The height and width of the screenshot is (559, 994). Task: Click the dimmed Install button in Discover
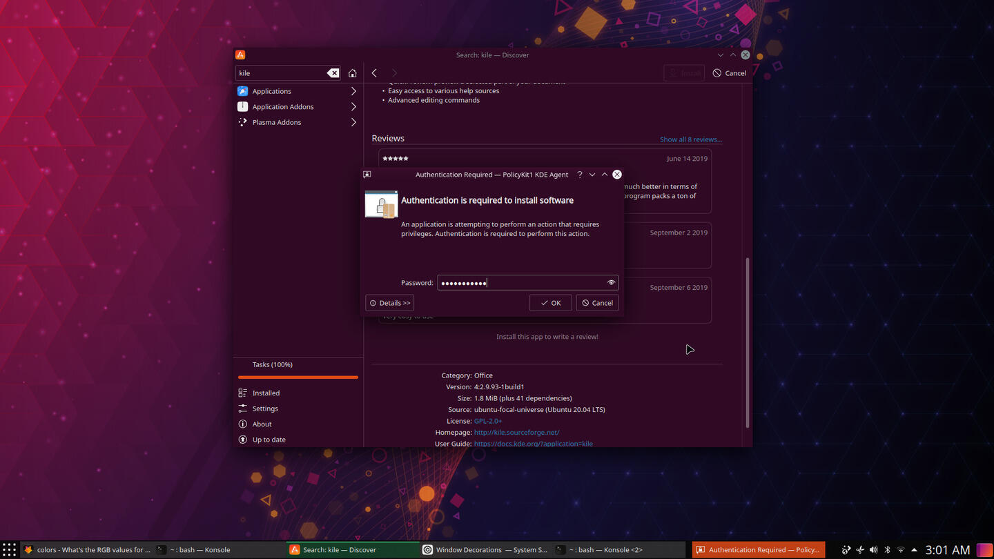point(684,73)
